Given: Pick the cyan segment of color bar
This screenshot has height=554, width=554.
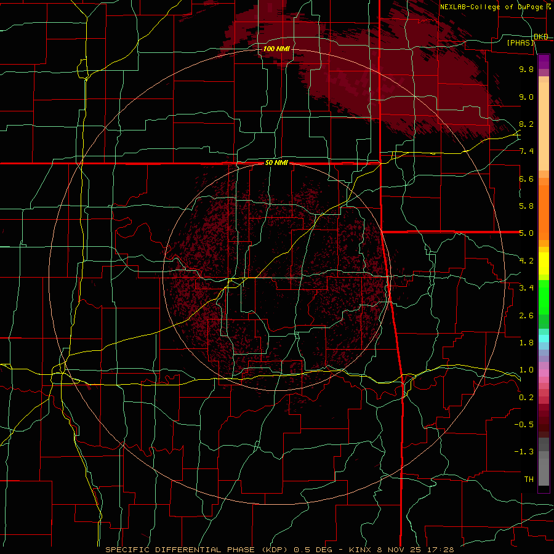Looking at the screenshot, I should [x=544, y=338].
